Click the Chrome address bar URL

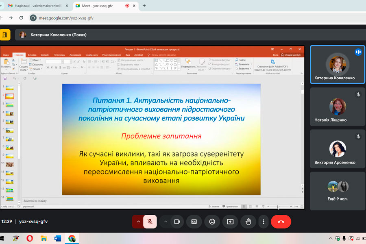point(66,18)
